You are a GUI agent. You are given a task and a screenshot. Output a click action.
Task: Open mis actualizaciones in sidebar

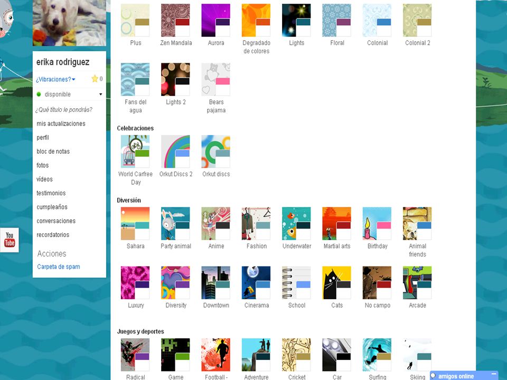pyautogui.click(x=61, y=123)
